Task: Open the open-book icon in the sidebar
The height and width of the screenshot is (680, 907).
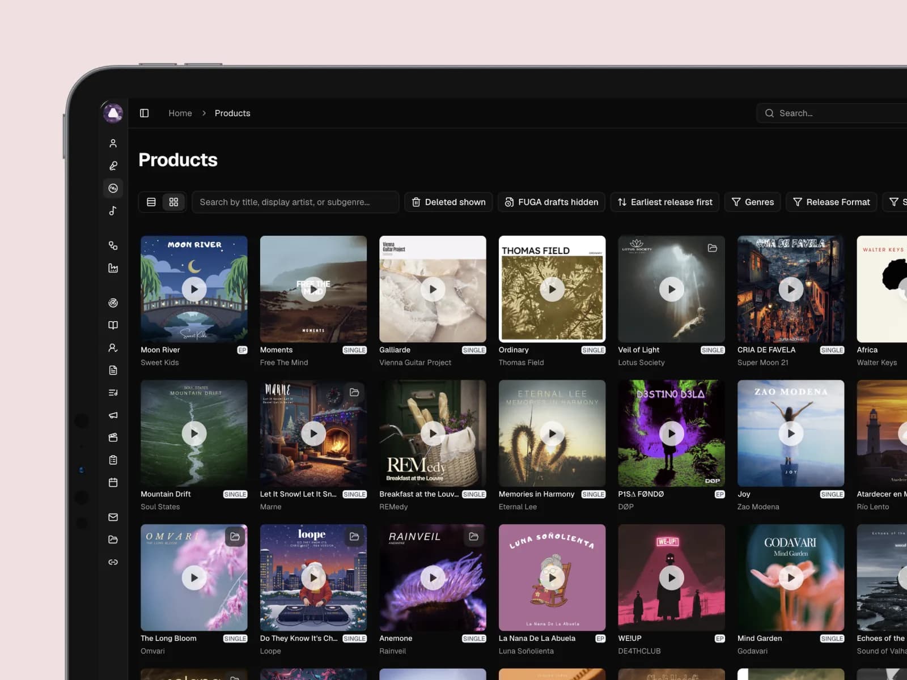Action: [x=113, y=325]
